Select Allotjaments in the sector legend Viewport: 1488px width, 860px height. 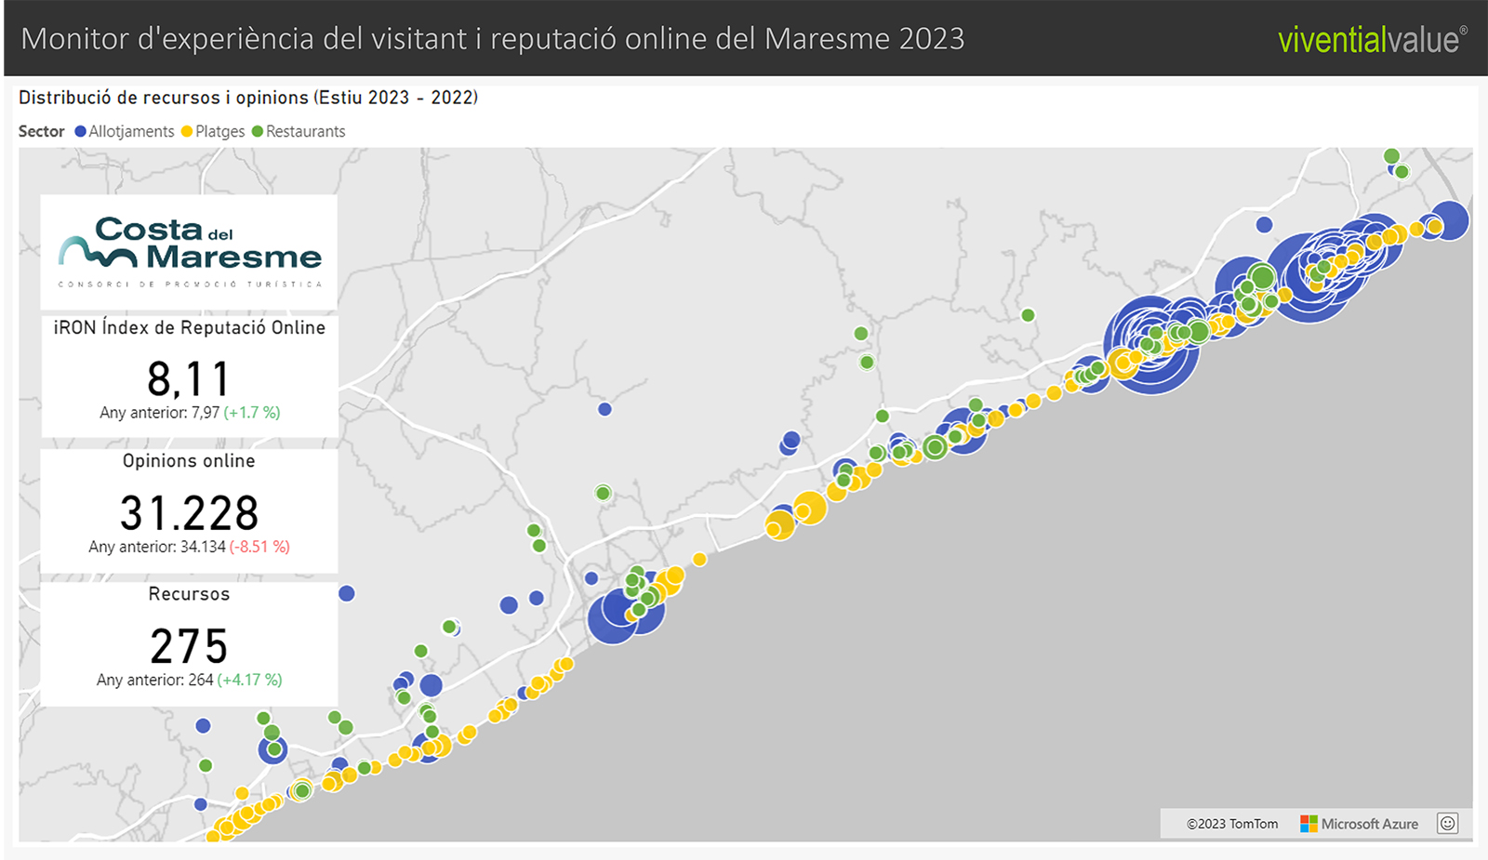coord(125,131)
